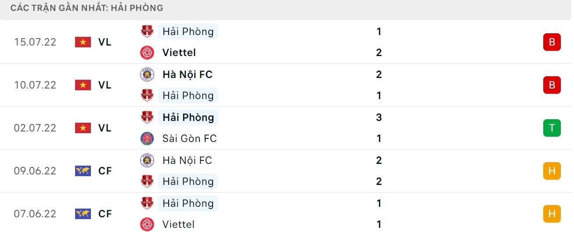Click Viettel club logo in 15.07.22 match
Screen dimensions: 574x234
click(147, 53)
